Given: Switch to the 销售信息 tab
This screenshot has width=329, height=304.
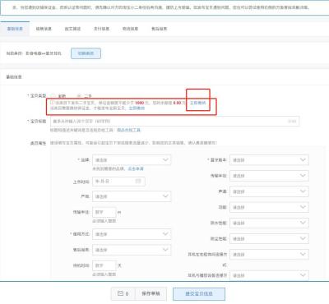Looking at the screenshot, I should (x=44, y=29).
